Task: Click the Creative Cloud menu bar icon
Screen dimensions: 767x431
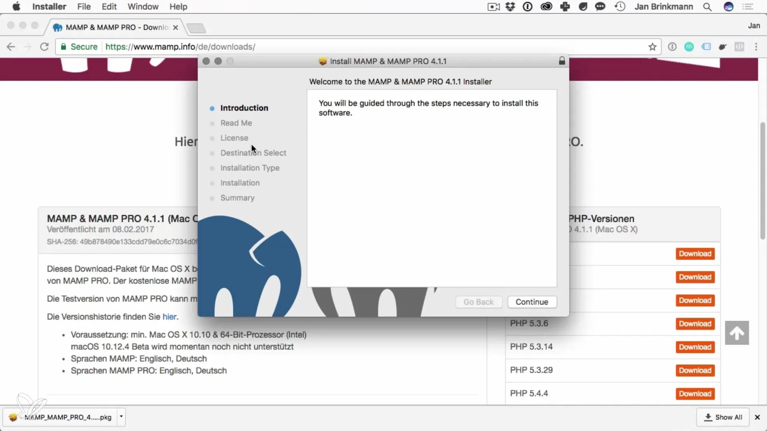Action: [546, 6]
